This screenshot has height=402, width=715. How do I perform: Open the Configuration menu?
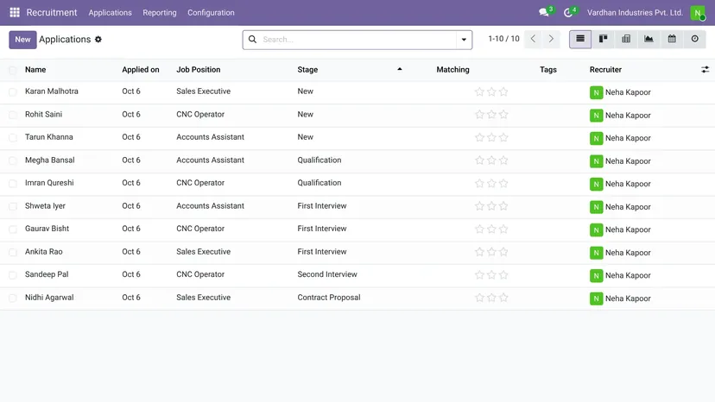[x=211, y=13]
